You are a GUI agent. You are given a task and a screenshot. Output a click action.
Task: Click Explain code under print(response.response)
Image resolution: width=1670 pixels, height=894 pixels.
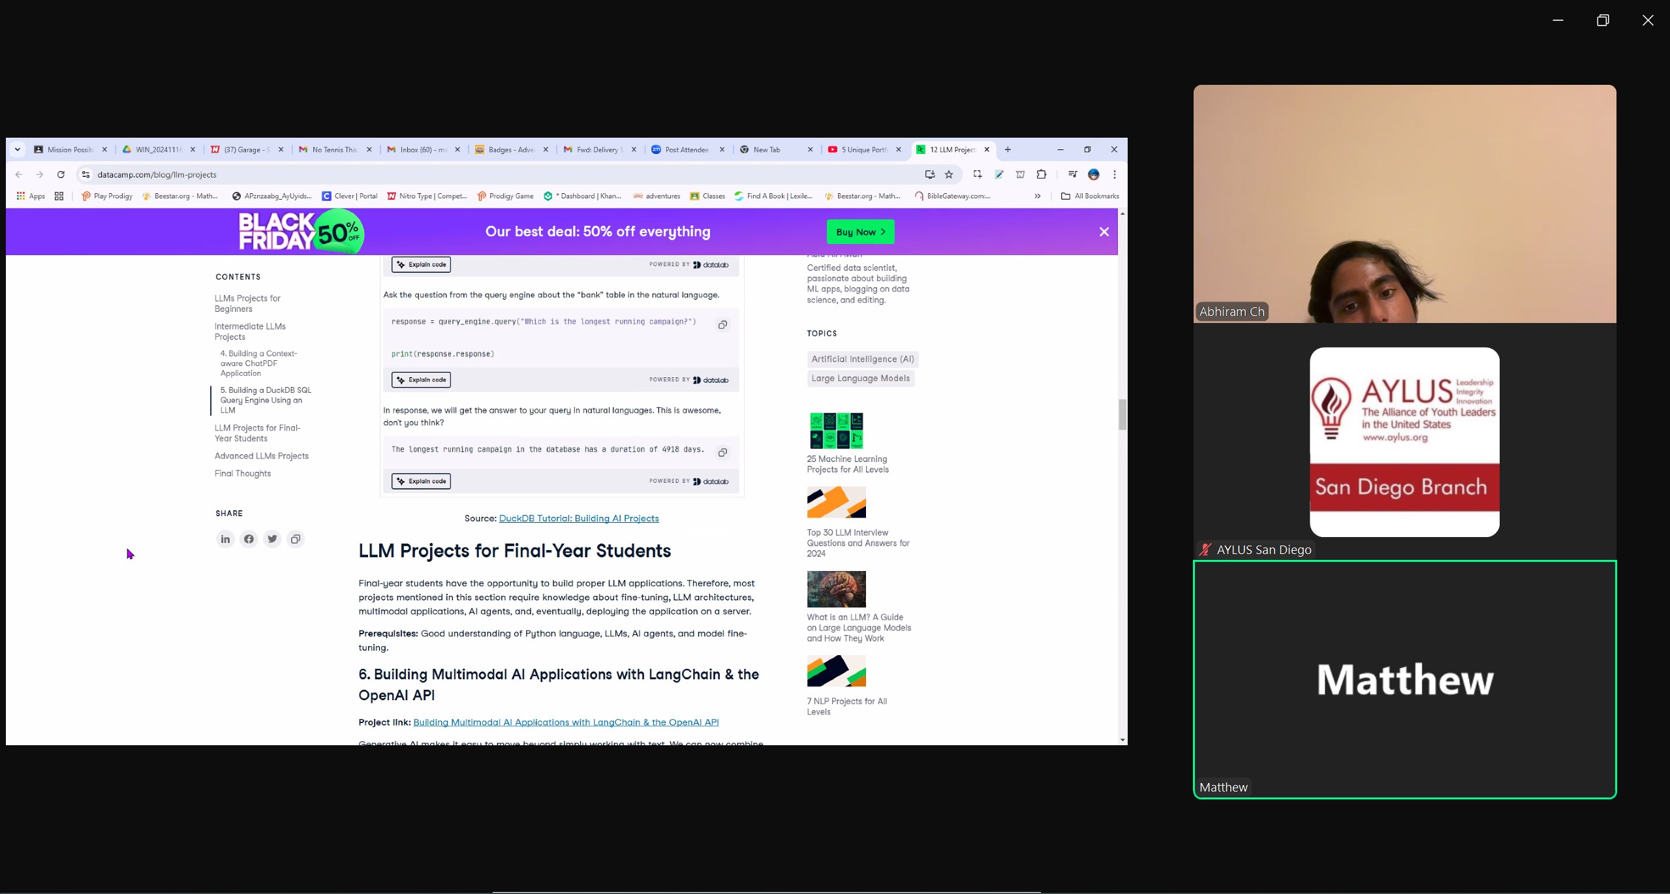pyautogui.click(x=421, y=380)
